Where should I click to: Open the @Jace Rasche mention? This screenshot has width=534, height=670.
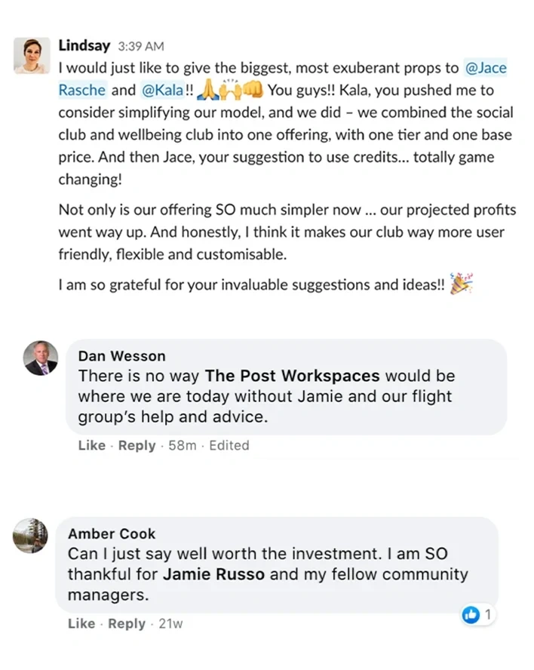(x=486, y=68)
